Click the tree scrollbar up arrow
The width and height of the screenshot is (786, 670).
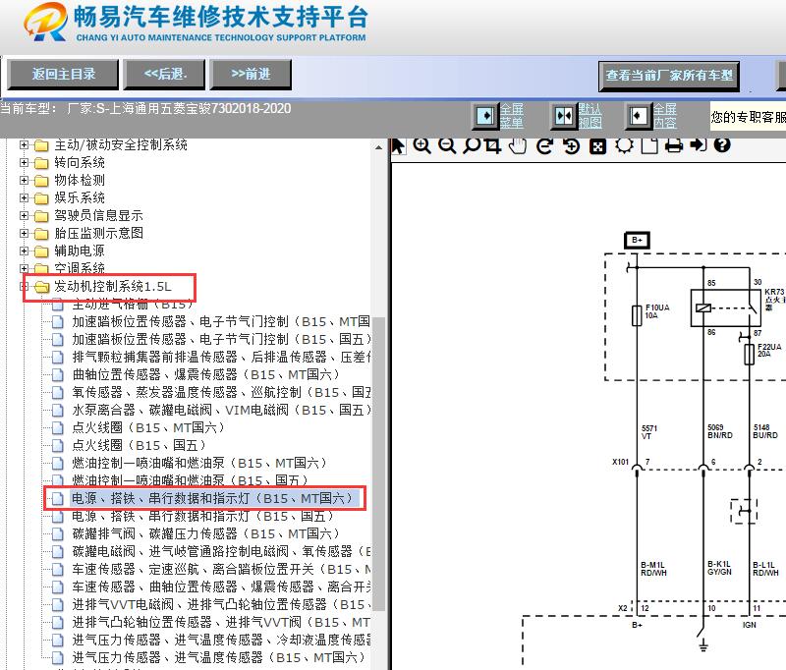tap(378, 147)
